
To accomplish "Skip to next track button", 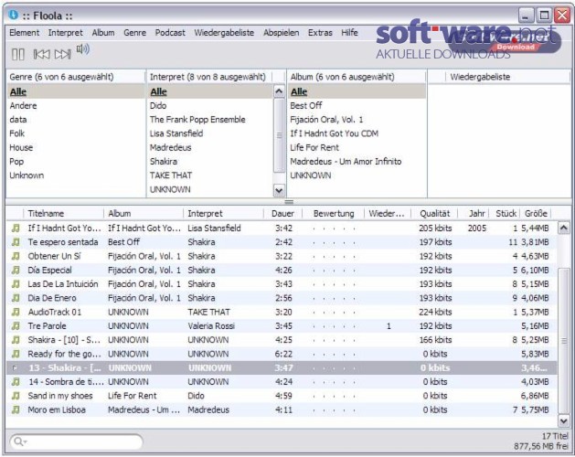I will pos(63,54).
